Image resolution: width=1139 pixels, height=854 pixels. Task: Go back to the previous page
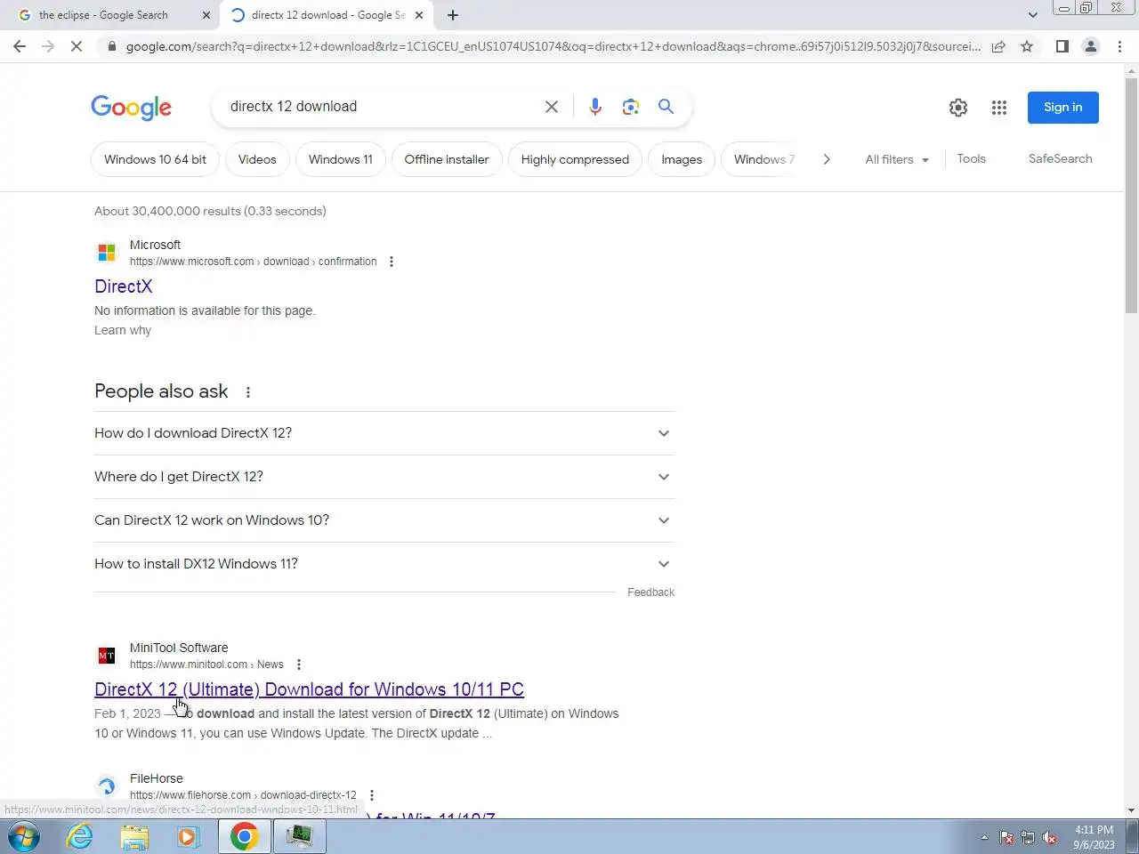[x=20, y=46]
